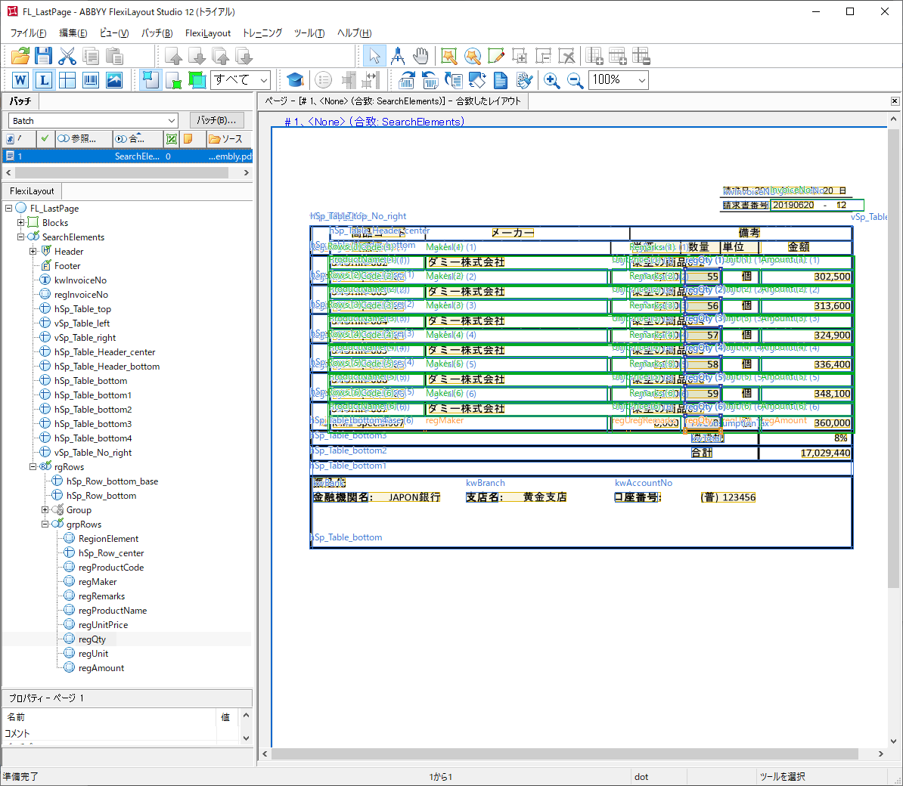Image resolution: width=903 pixels, height=786 pixels.
Task: Select the draw block pencil tool
Action: click(496, 56)
